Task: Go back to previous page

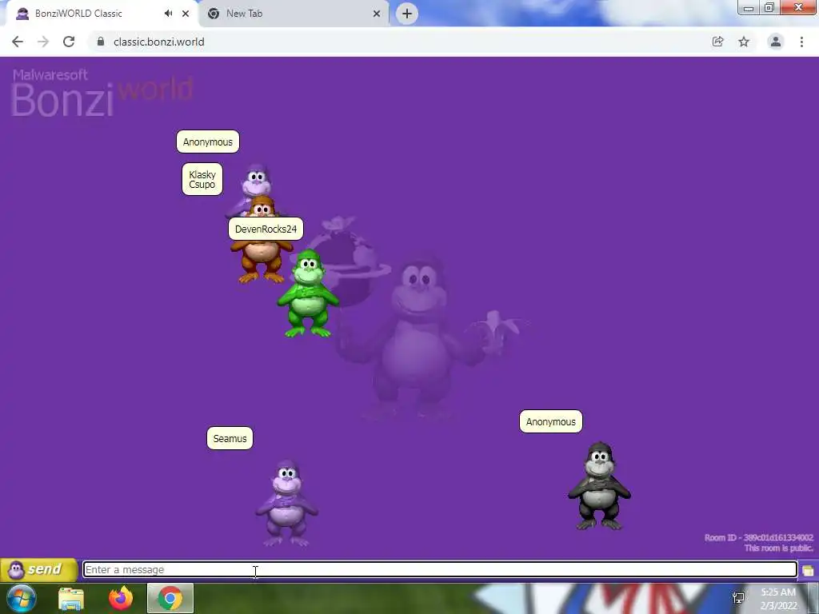Action: [x=18, y=42]
